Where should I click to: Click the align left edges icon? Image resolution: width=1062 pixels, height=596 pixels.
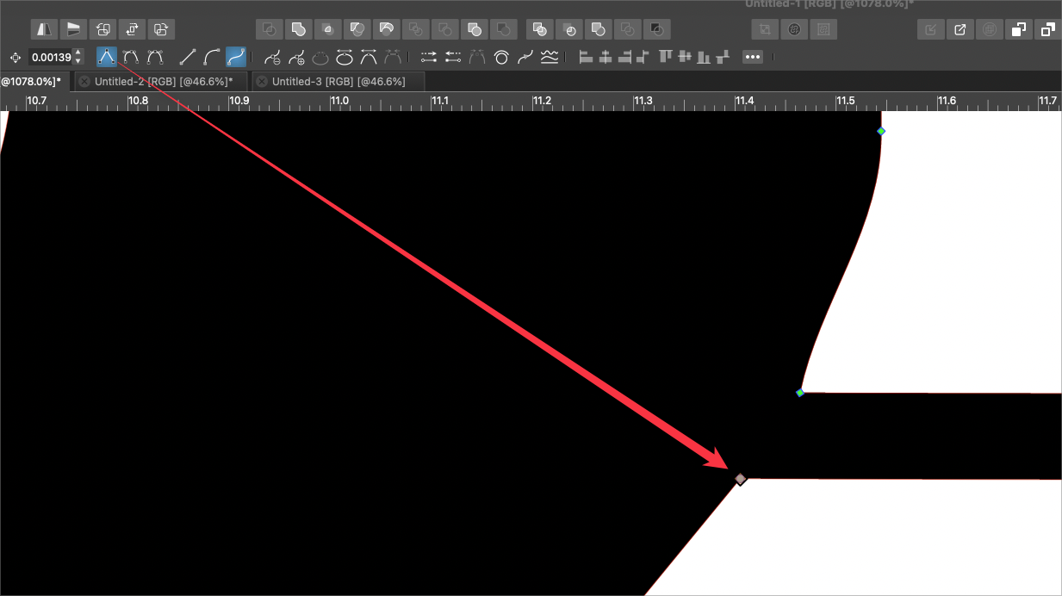click(587, 58)
